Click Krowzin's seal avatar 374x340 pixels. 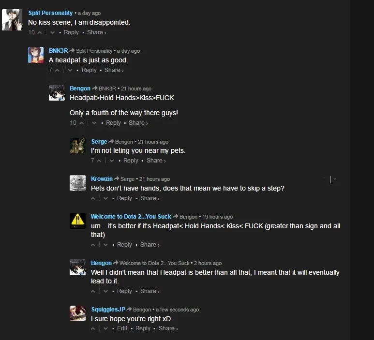click(77, 183)
